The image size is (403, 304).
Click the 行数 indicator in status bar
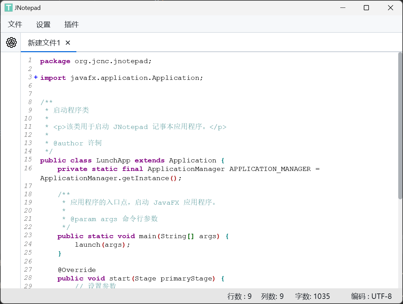(239, 296)
